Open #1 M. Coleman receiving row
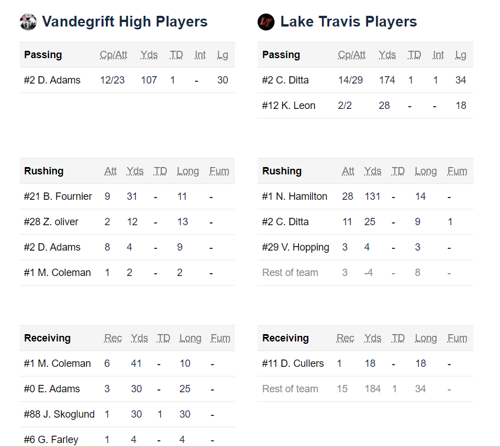The height and width of the screenshot is (447, 500). point(127,363)
